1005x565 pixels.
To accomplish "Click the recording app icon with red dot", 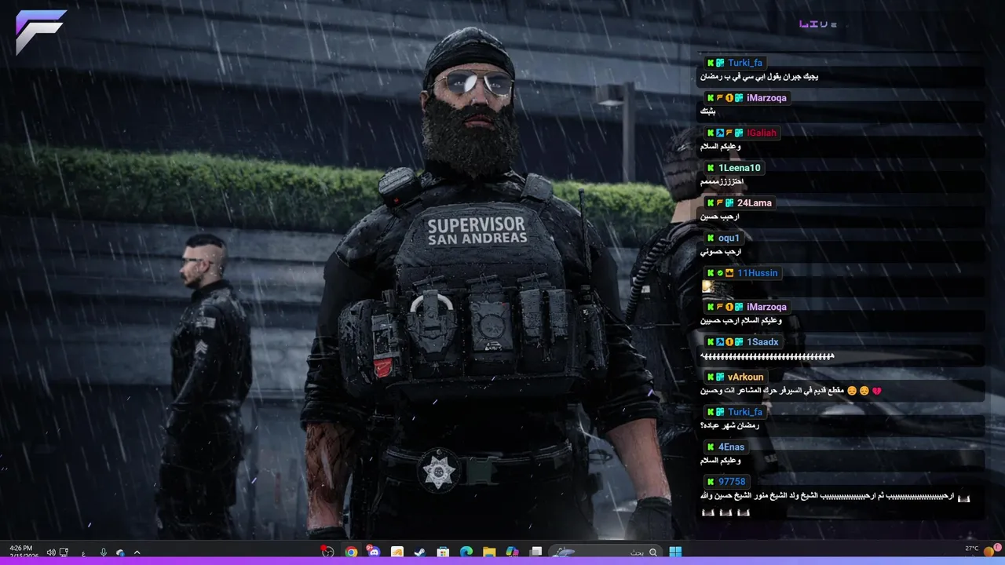I will pyautogui.click(x=327, y=552).
